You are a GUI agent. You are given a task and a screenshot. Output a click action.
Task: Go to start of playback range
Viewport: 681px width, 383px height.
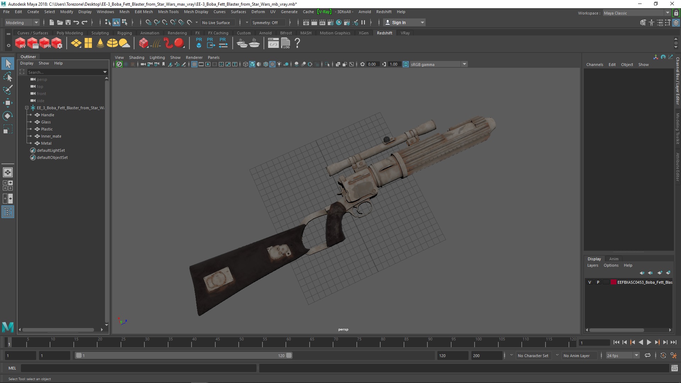point(616,342)
